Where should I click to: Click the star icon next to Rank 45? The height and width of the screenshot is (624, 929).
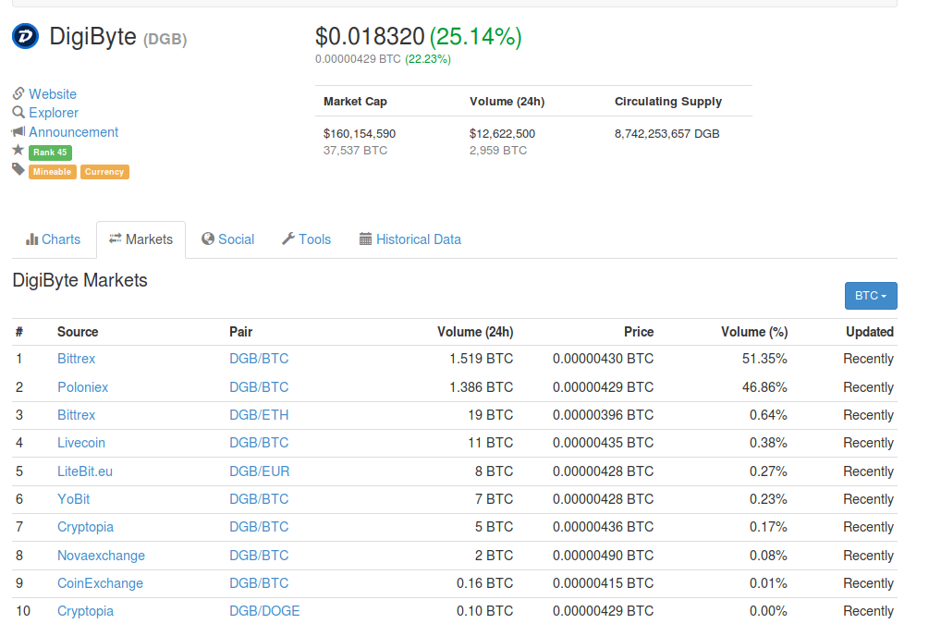pyautogui.click(x=18, y=150)
